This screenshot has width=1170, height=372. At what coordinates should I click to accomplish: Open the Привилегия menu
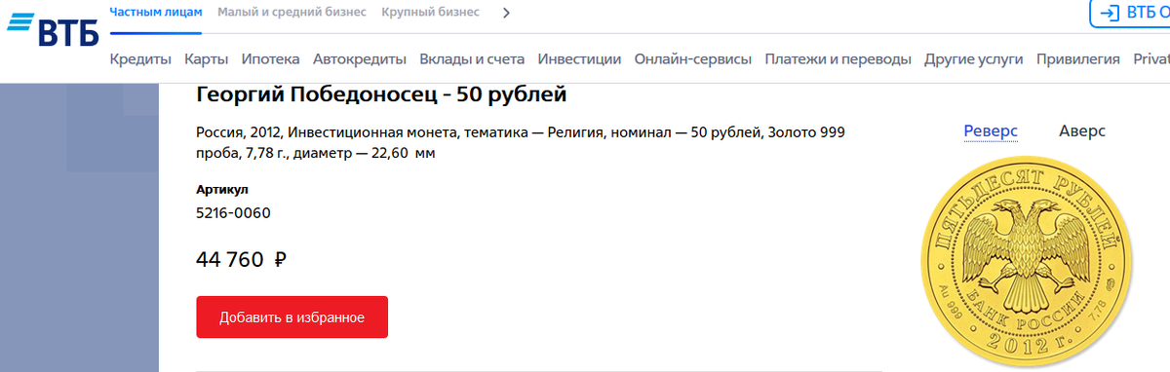[1078, 59]
